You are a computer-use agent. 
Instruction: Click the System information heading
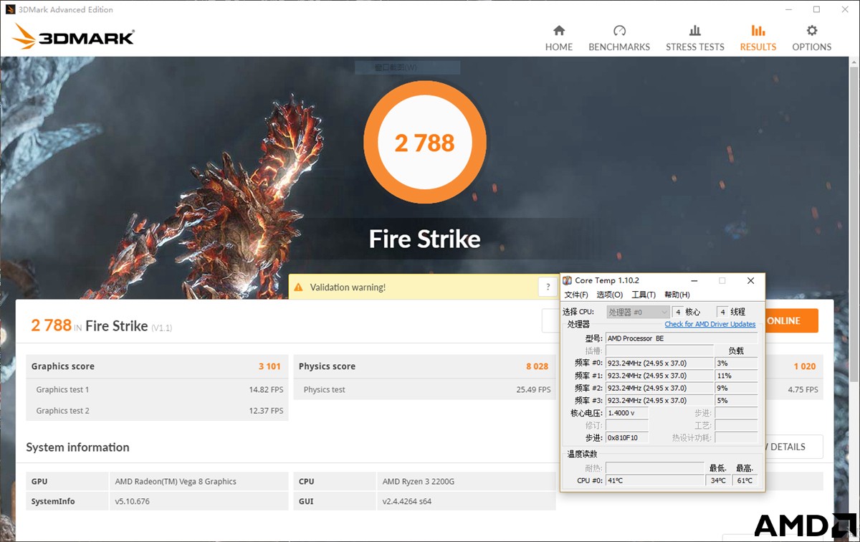point(78,447)
